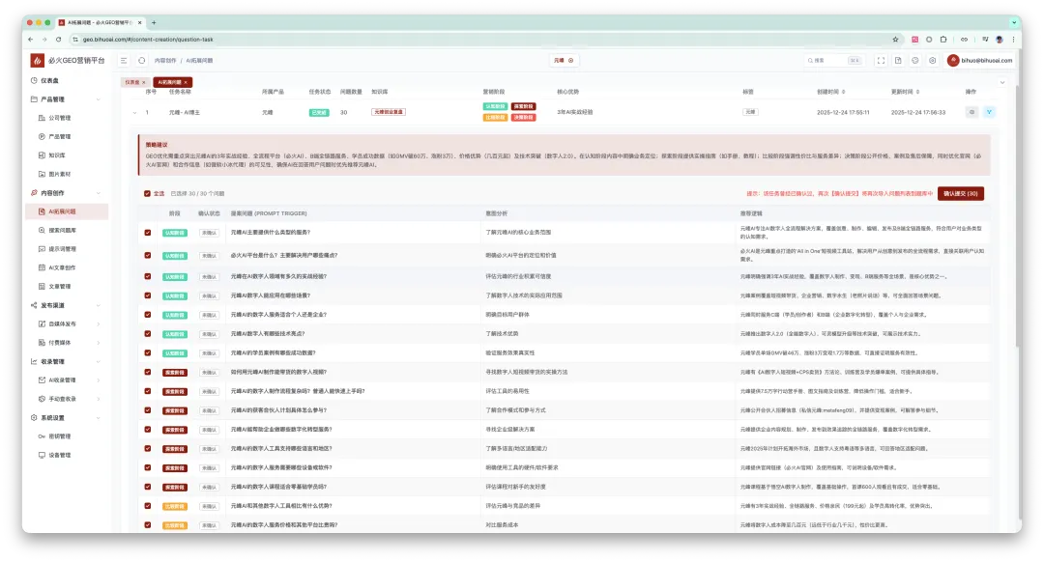Viewport: 1044px width, 562px height.
Task: Collapse the expanded task row '元峰 - AI博主'
Action: (x=133, y=112)
